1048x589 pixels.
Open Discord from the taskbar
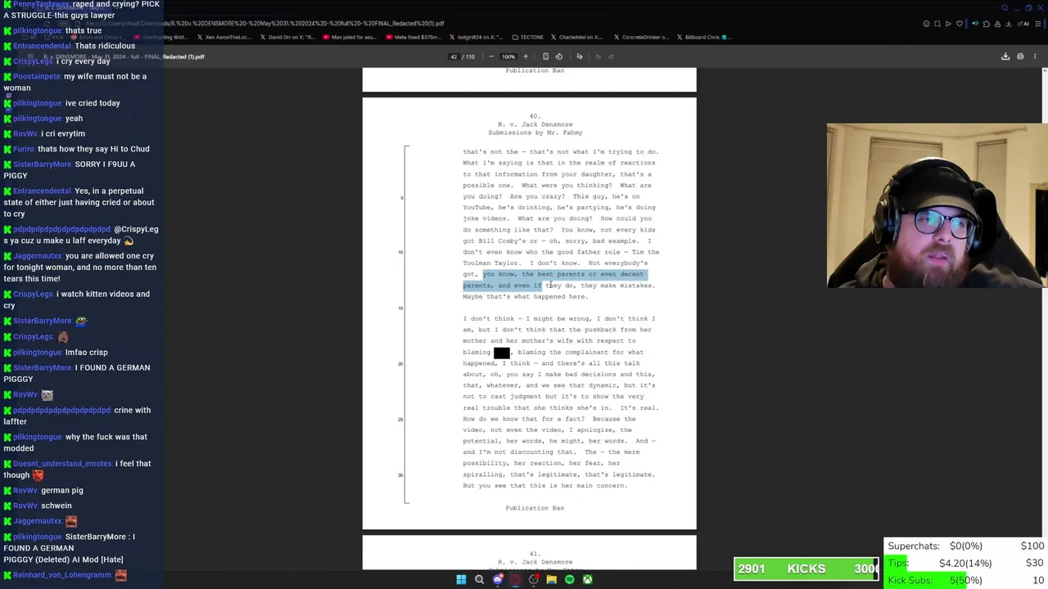(x=497, y=579)
